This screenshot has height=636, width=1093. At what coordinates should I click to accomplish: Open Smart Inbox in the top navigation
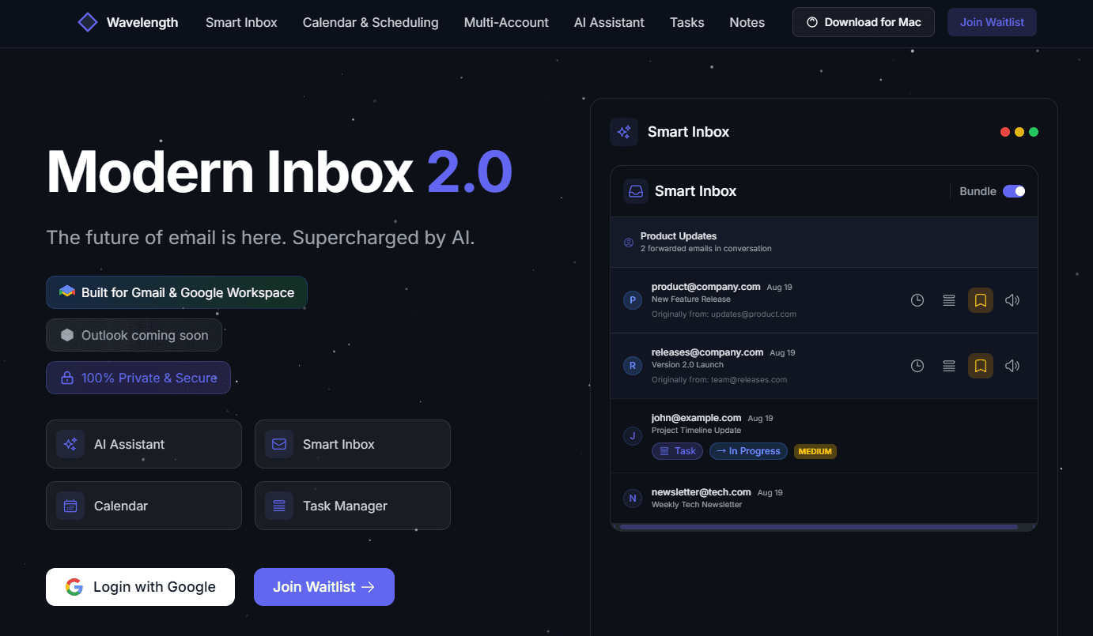(x=241, y=22)
